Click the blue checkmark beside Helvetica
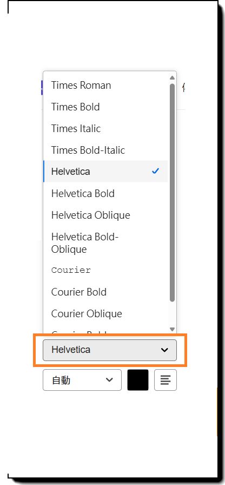225x485 pixels. pos(155,171)
